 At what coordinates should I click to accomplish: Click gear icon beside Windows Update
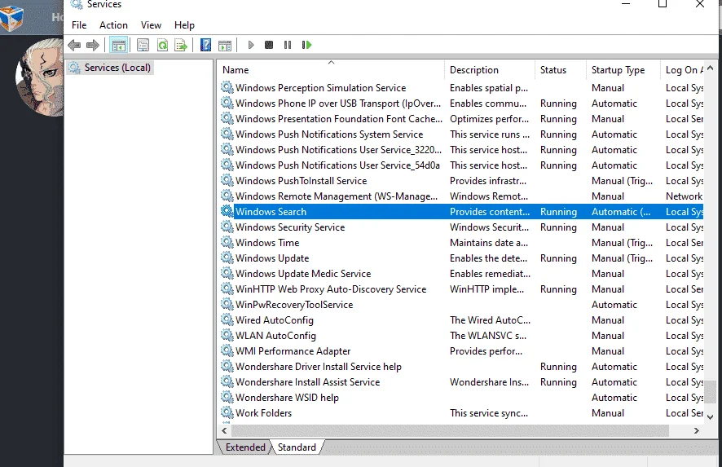(x=227, y=258)
